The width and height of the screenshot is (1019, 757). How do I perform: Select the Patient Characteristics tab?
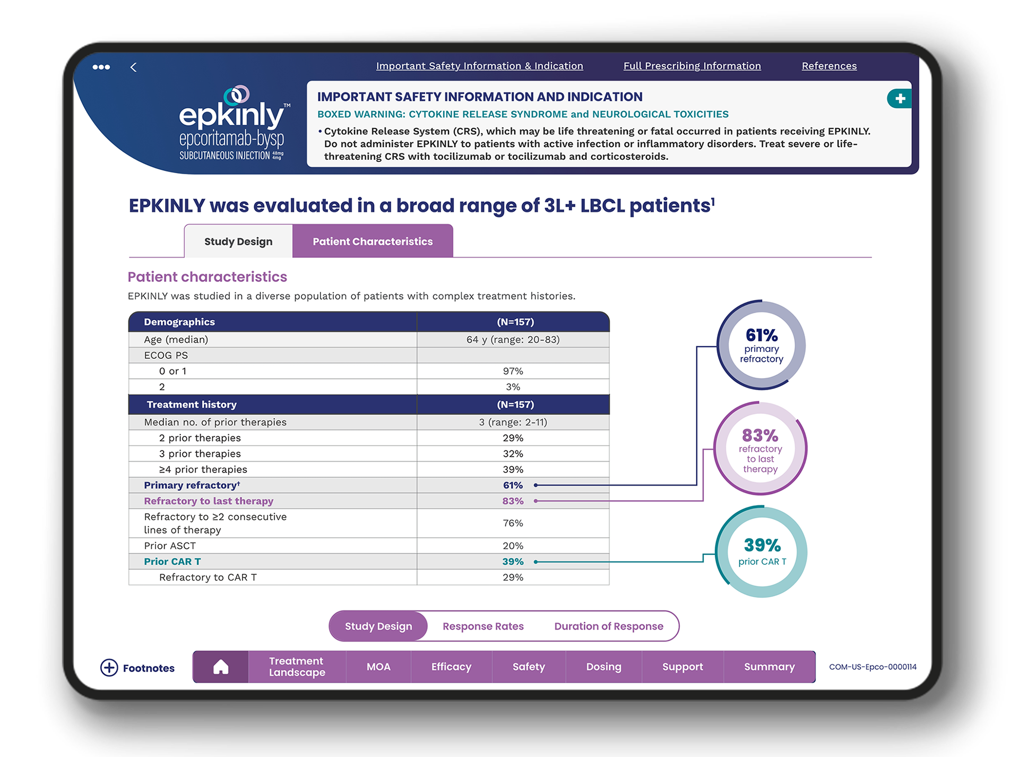click(x=373, y=242)
